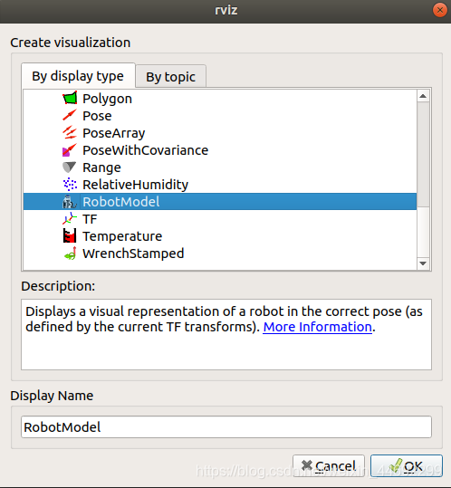The image size is (451, 488).
Task: Click the list scrollbar down arrow
Action: (423, 263)
